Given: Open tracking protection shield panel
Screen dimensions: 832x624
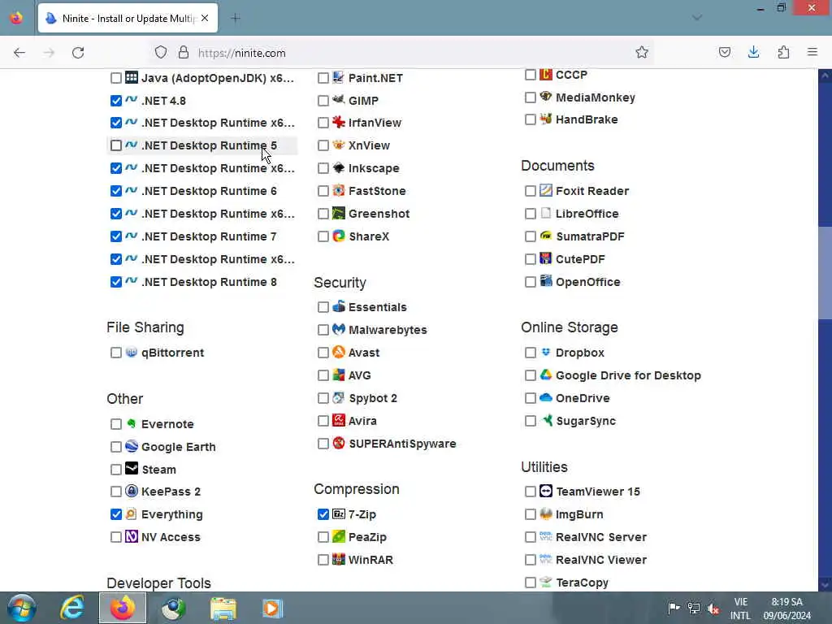Looking at the screenshot, I should point(161,52).
